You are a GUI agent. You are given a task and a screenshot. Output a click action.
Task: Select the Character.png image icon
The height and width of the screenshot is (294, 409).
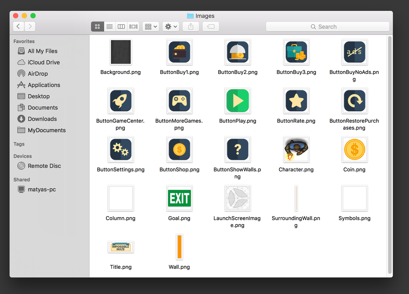tap(296, 149)
